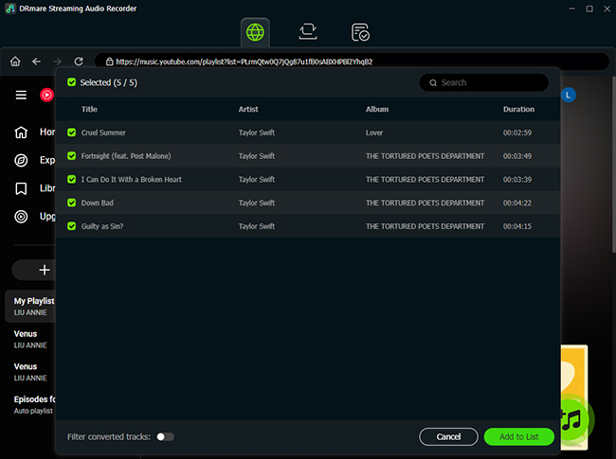Uncheck I Can Do It With a Broken Heart
The height and width of the screenshot is (459, 616).
(x=71, y=179)
